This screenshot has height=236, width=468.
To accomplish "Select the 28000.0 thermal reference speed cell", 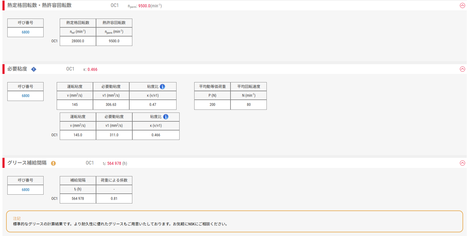I will (78, 41).
